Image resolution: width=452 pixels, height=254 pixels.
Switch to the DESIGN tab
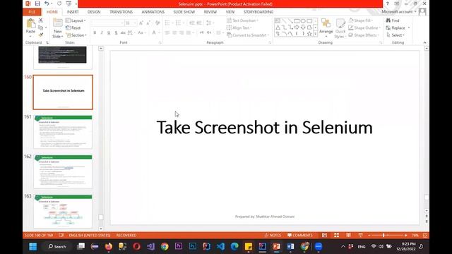coord(94,12)
